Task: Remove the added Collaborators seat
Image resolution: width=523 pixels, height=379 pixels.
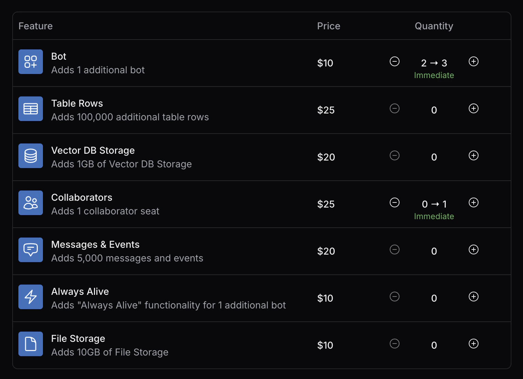Action: click(x=395, y=202)
